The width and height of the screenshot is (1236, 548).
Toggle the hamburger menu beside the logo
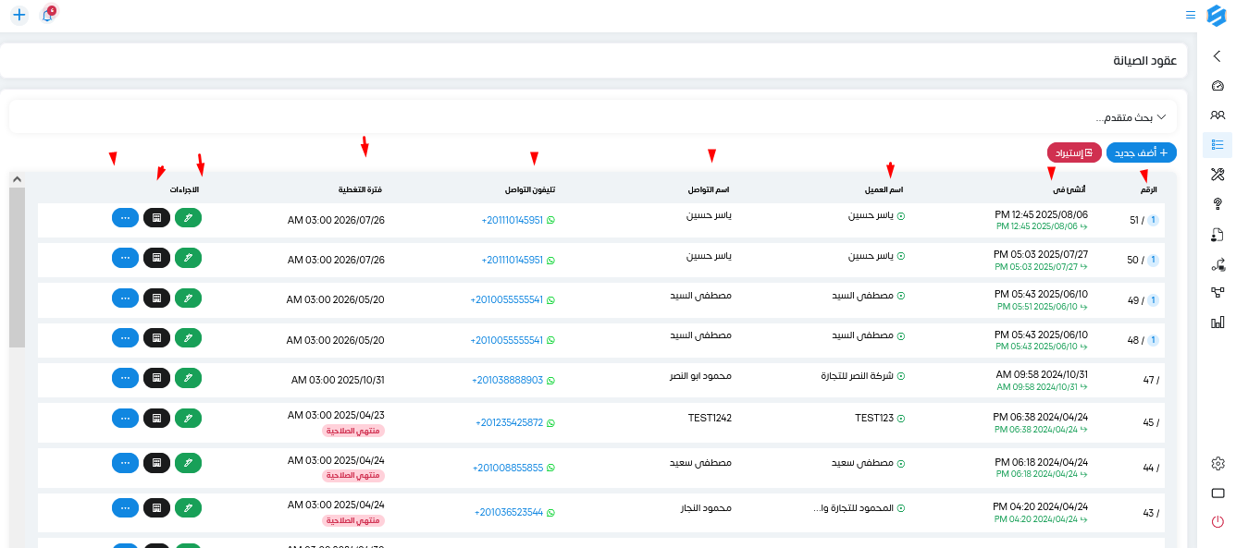[1191, 15]
